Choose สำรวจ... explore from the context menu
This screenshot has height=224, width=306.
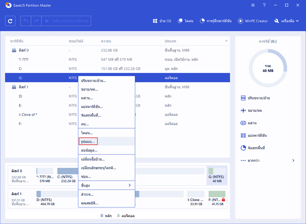coord(106,195)
